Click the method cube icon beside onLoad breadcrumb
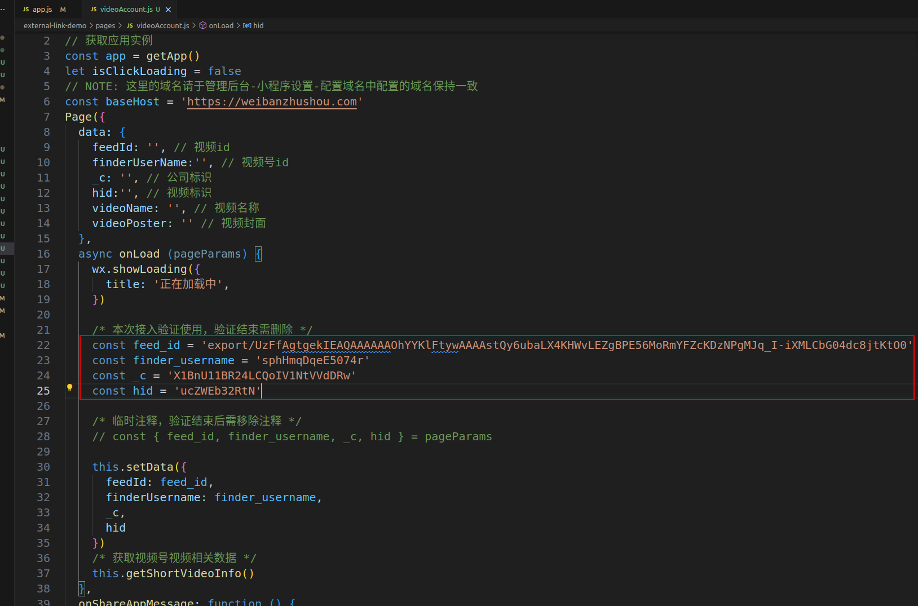The height and width of the screenshot is (606, 918). 203,25
